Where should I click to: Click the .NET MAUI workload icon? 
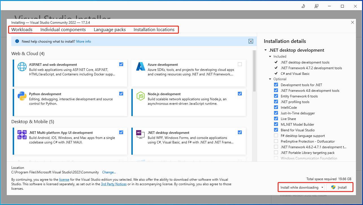tap(22, 135)
